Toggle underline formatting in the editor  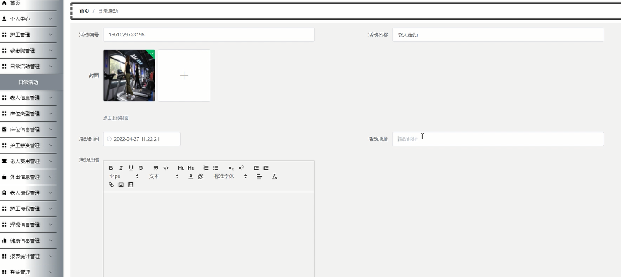pyautogui.click(x=131, y=168)
